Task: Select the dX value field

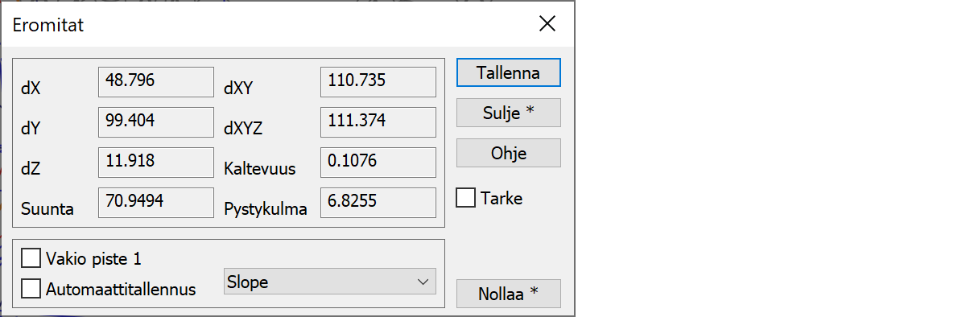Action: click(155, 82)
